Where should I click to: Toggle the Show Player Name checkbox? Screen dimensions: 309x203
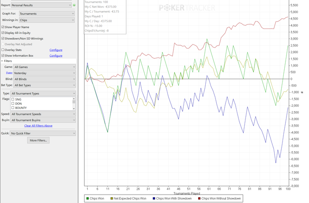[3, 27]
